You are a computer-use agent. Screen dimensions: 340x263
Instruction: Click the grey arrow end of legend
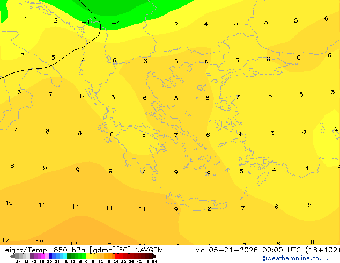12,256
